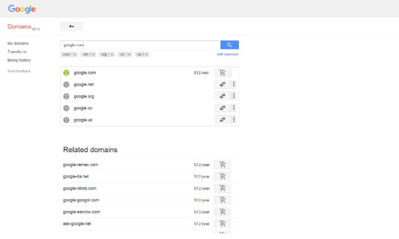This screenshot has width=399, height=239.
Task: Click gray face icon beside google.co
Action: [x=66, y=108]
